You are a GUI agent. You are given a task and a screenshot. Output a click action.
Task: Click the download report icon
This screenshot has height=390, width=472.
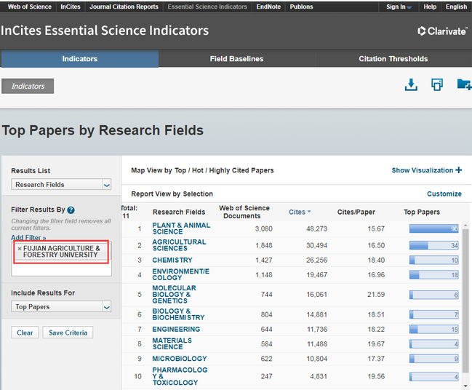411,84
